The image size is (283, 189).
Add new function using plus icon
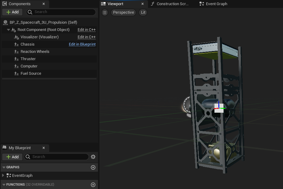tap(93, 185)
